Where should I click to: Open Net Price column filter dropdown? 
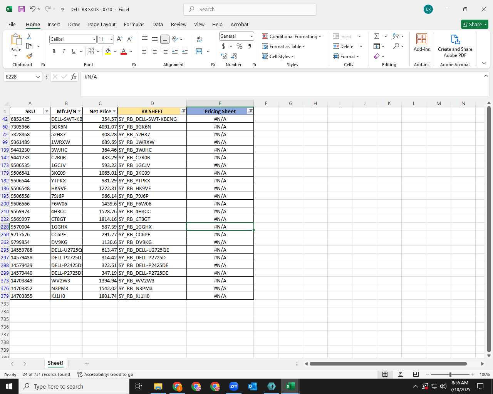click(x=114, y=111)
